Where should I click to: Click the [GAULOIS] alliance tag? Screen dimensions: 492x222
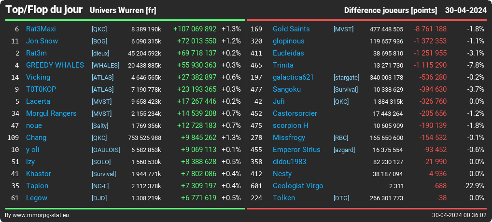click(106, 150)
